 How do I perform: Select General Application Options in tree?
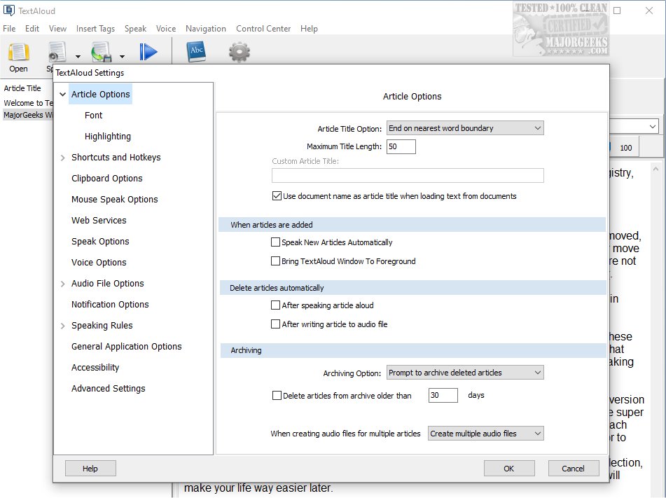126,347
